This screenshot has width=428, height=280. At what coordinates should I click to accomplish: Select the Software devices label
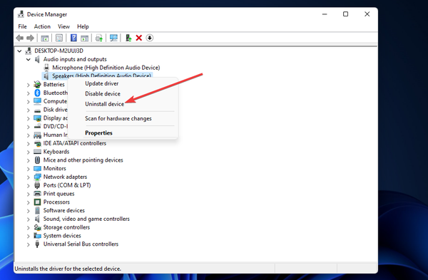[64, 210]
